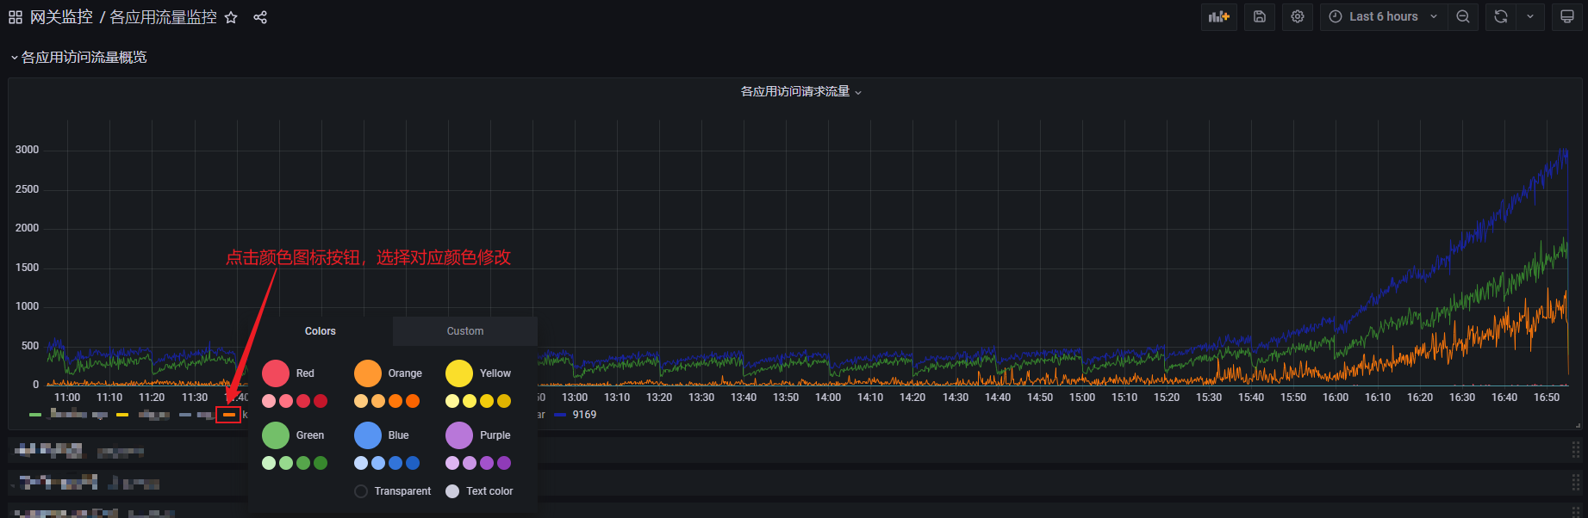
Task: Pick the large Orange color
Action: tap(368, 373)
